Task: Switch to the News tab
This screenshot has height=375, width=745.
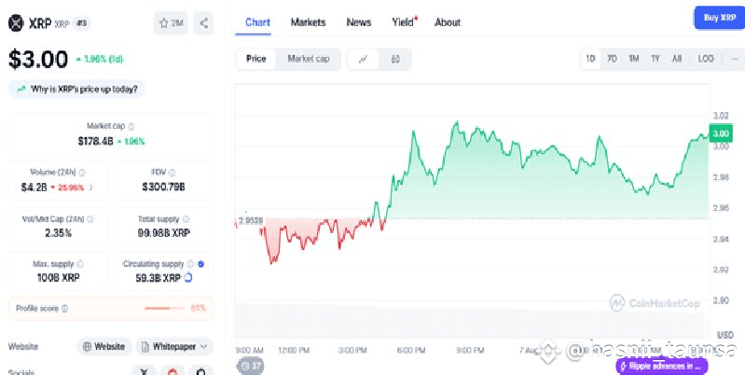Action: [358, 21]
